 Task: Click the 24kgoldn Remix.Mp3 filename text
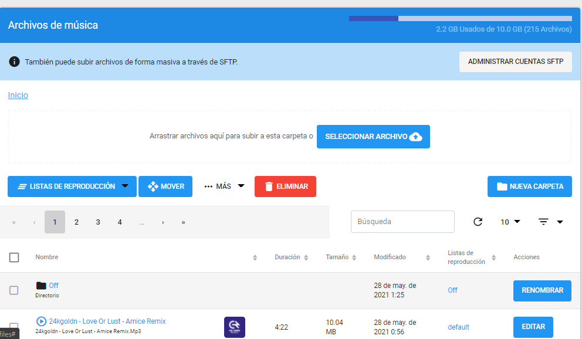pyautogui.click(x=89, y=331)
